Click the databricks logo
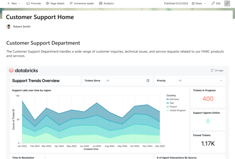 pyautogui.click(x=23, y=70)
